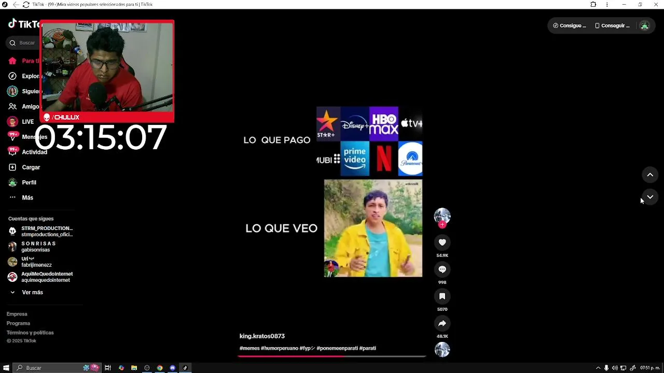Image resolution: width=664 pixels, height=373 pixels.
Task: Click the #ponemeenparati hashtag
Action: click(337, 348)
